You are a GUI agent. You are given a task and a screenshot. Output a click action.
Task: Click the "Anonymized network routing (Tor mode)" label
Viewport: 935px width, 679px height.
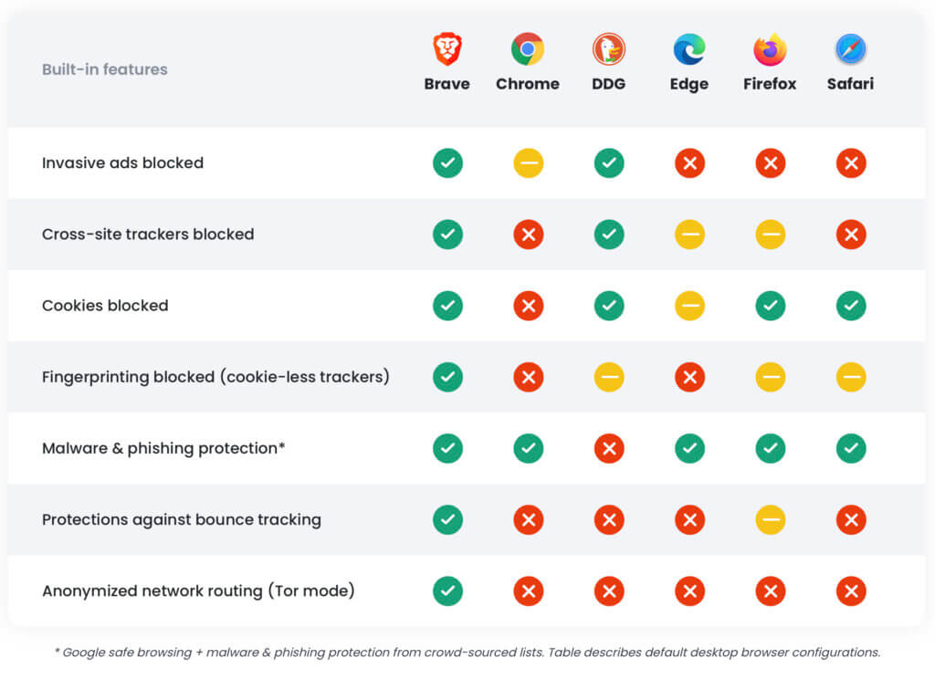[198, 590]
